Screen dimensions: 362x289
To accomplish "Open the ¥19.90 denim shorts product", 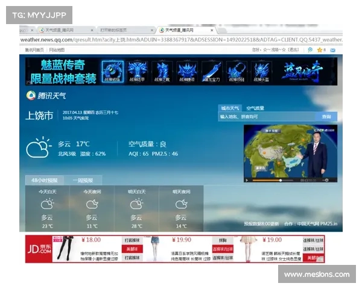I will [155, 249].
